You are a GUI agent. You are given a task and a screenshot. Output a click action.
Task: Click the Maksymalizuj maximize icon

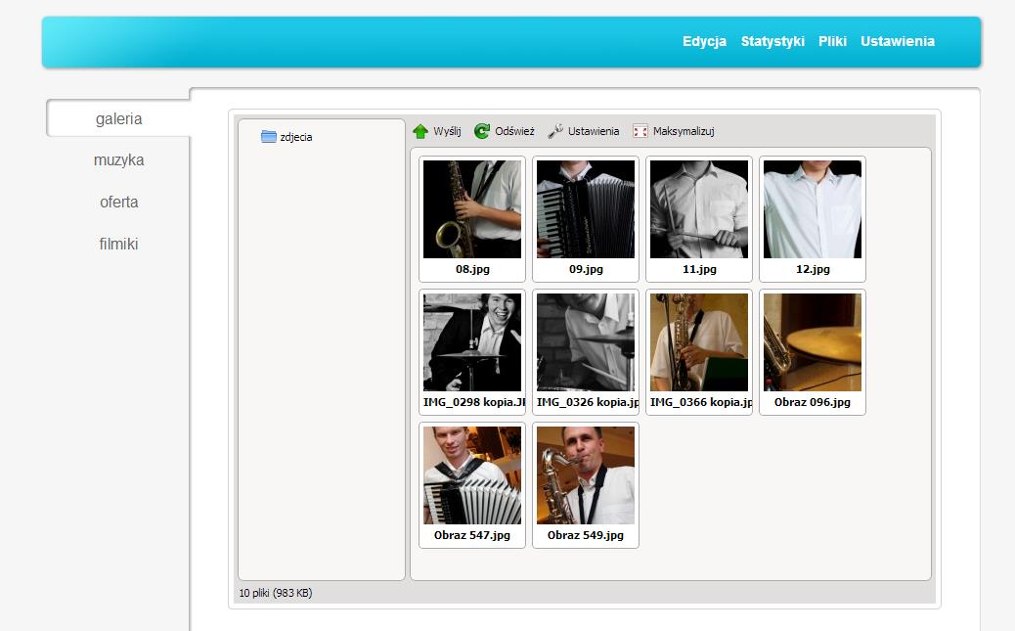tap(640, 131)
